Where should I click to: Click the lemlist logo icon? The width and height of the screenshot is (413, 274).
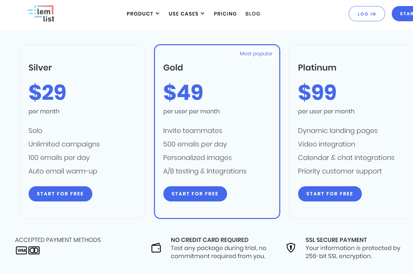[x=41, y=13]
